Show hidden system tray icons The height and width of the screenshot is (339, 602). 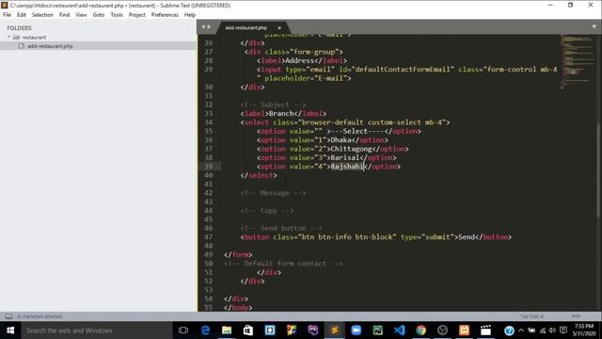[x=521, y=331]
